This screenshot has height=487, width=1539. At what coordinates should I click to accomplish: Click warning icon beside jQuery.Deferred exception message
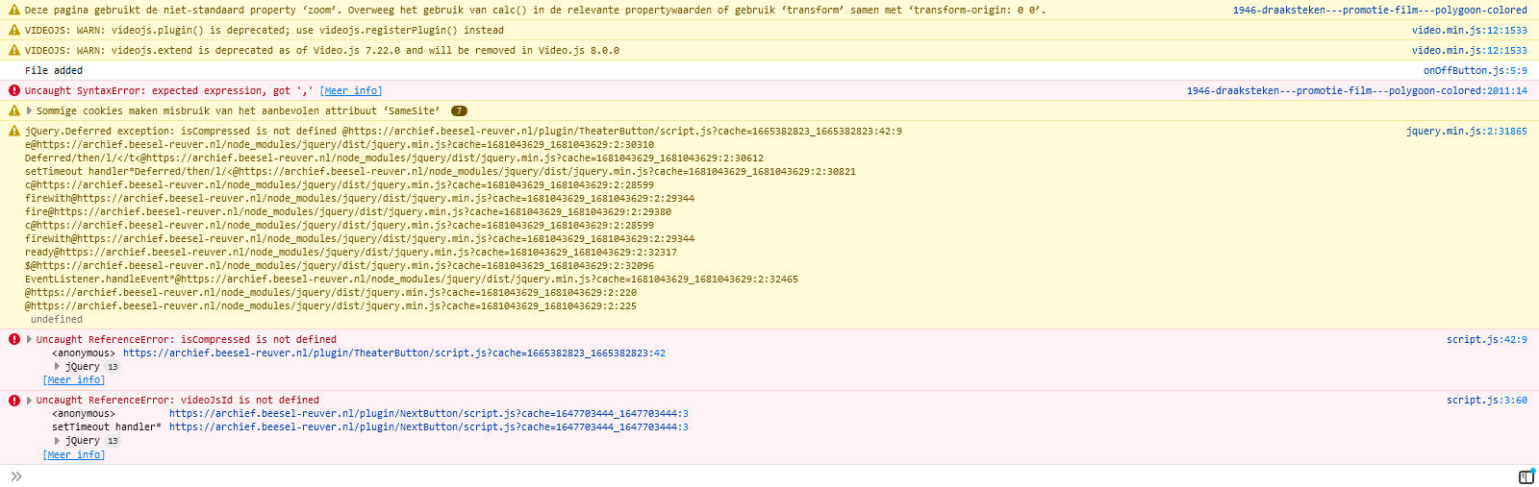(x=14, y=132)
